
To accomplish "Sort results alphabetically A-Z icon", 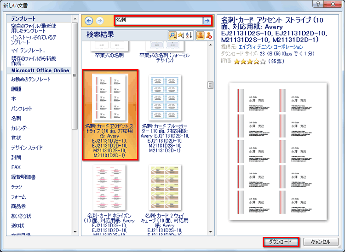I will coord(189,35).
